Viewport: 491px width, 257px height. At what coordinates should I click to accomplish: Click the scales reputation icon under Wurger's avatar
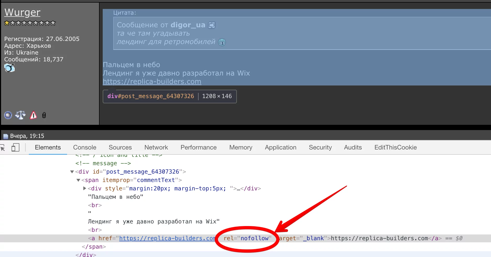[x=20, y=115]
